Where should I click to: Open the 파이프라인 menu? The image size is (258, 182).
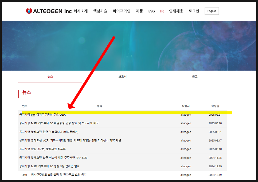pos(122,11)
